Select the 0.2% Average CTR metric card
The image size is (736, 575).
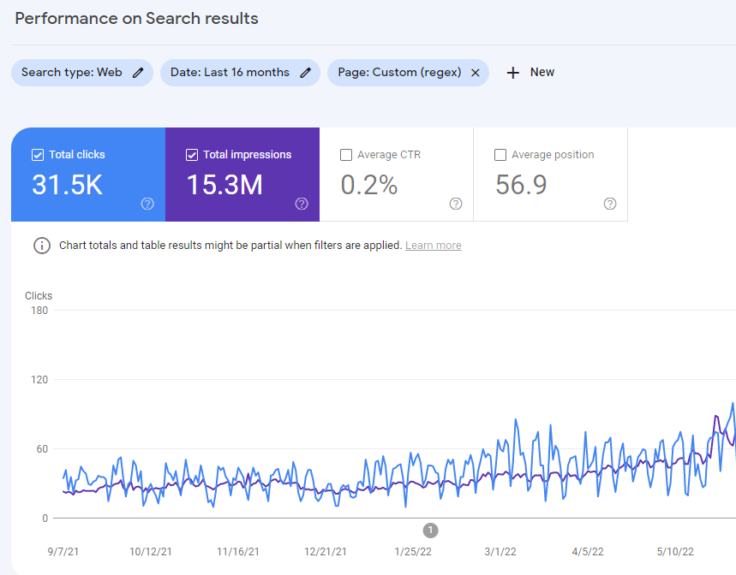369,185
